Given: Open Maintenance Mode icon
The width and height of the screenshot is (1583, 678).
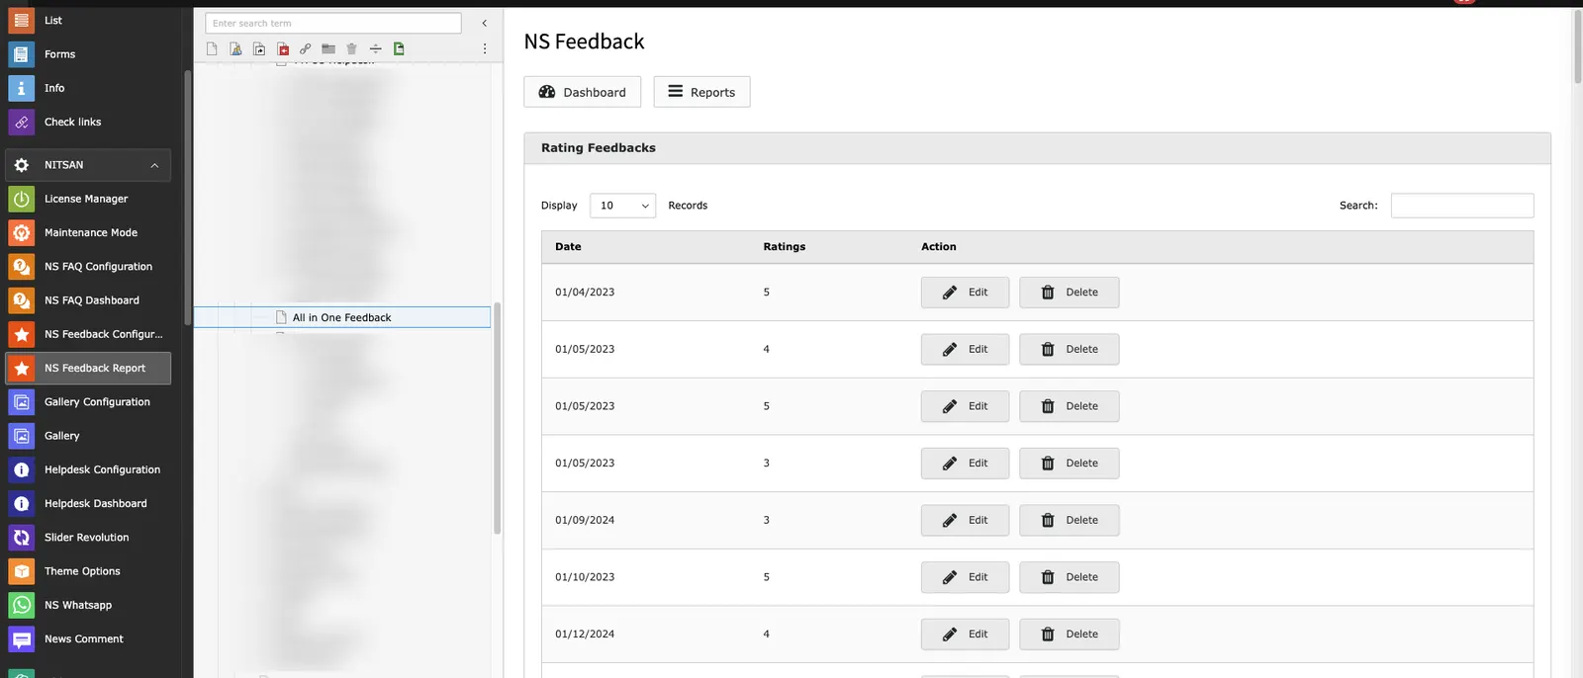Looking at the screenshot, I should click(x=21, y=232).
